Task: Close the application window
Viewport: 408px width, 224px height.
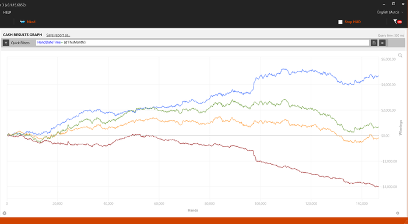Action: click(403, 4)
